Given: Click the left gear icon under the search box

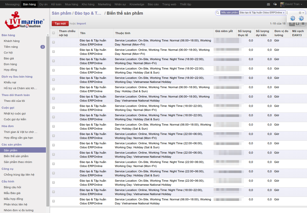Looking at the screenshot, I should click(293, 18).
